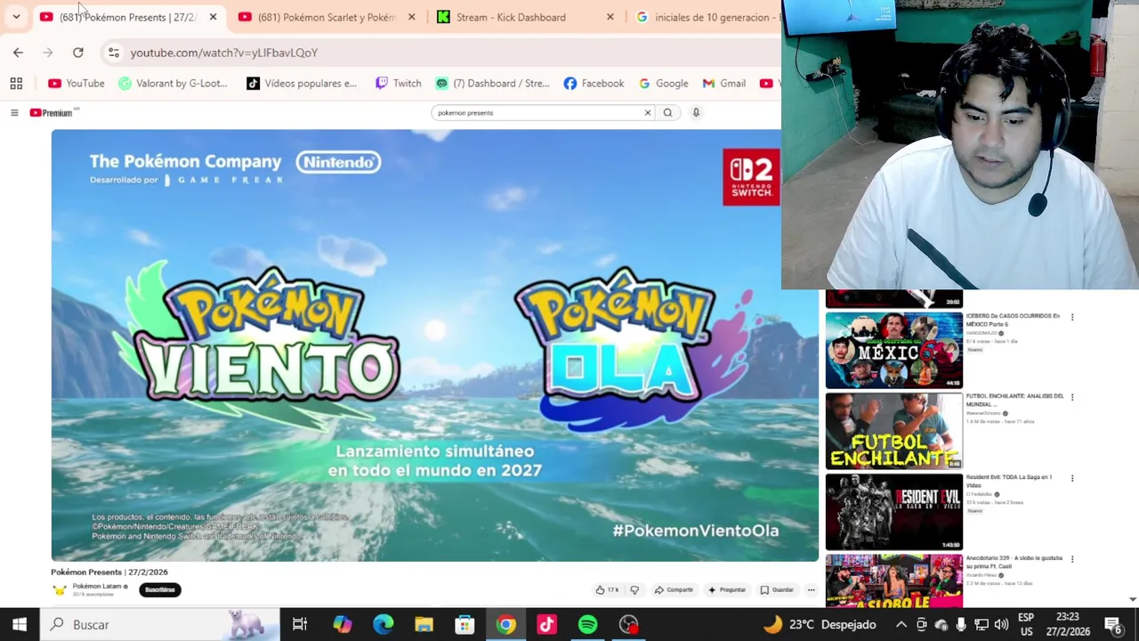Click the Preguntar button
1139x641 pixels.
[726, 589]
